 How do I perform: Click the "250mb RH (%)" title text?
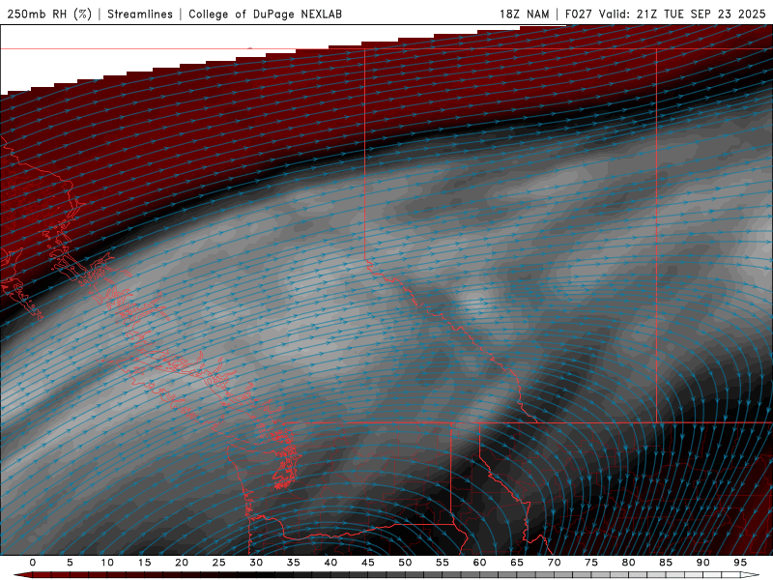point(49,14)
